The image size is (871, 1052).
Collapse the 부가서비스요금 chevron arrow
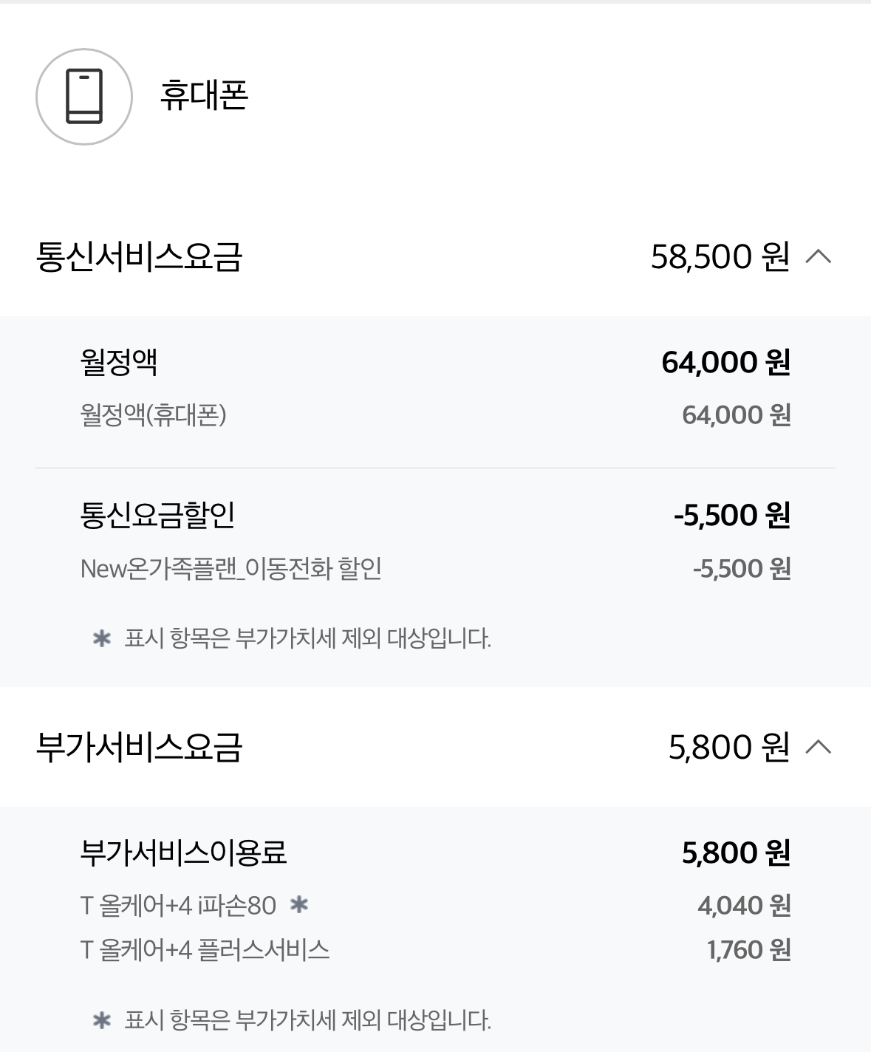click(819, 747)
